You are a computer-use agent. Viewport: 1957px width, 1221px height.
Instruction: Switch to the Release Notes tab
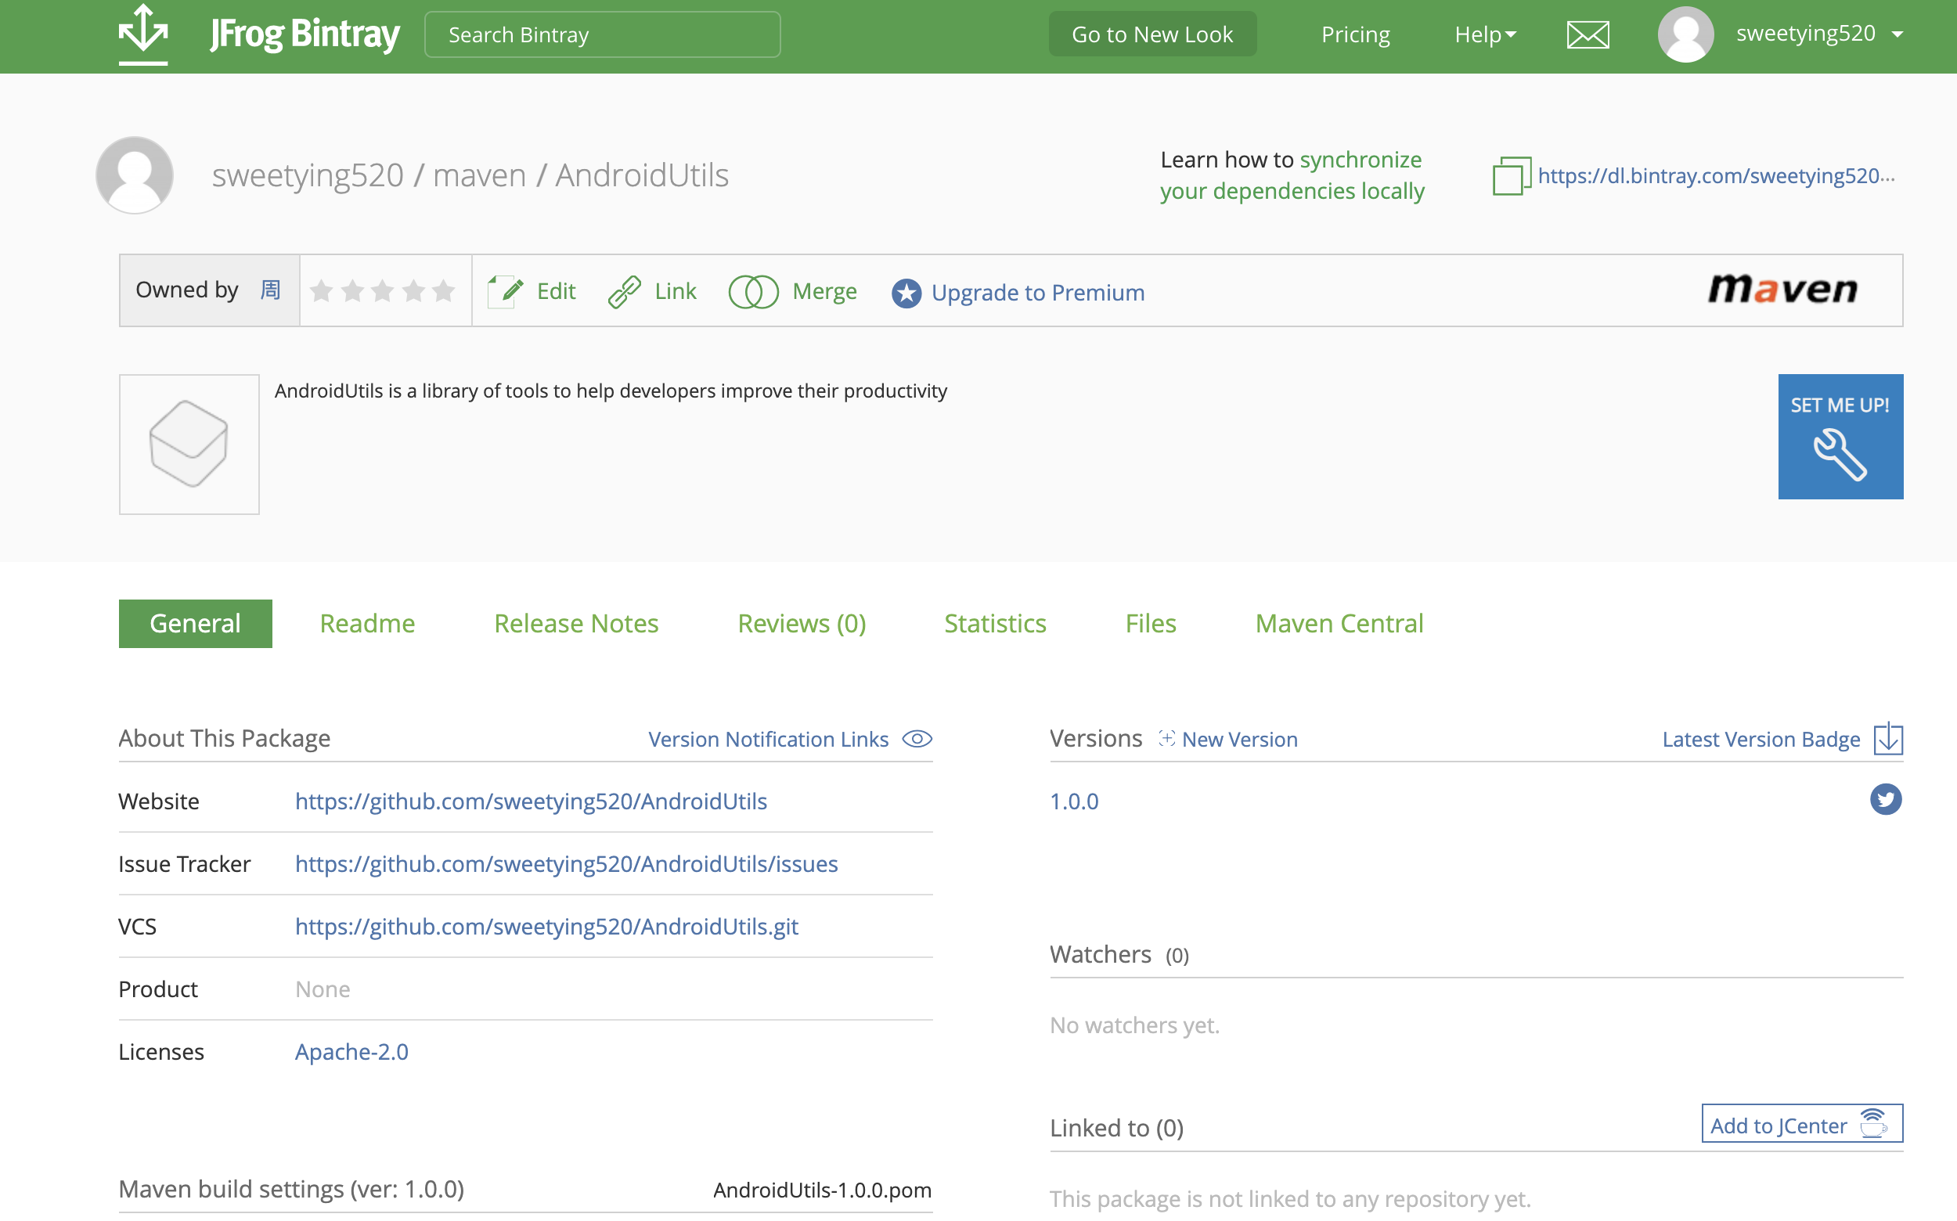[x=576, y=624]
